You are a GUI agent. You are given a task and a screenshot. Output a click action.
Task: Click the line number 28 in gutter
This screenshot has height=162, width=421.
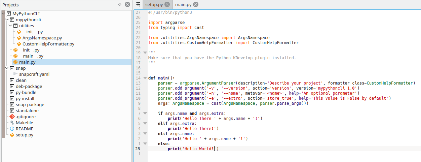tap(138, 149)
